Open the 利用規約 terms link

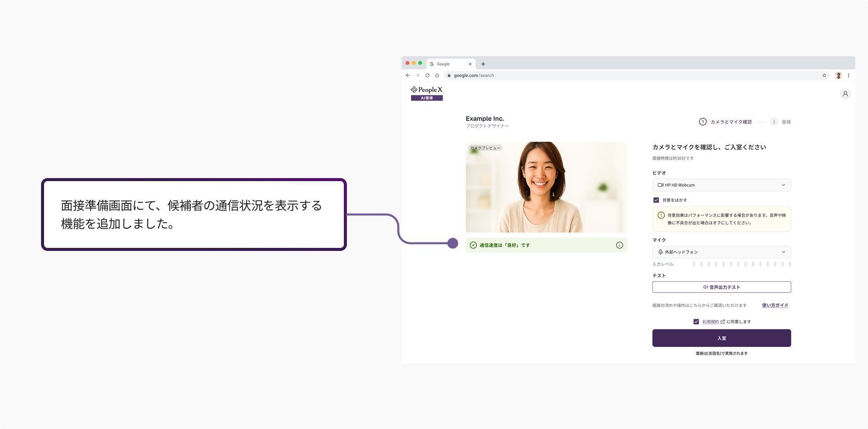(714, 322)
